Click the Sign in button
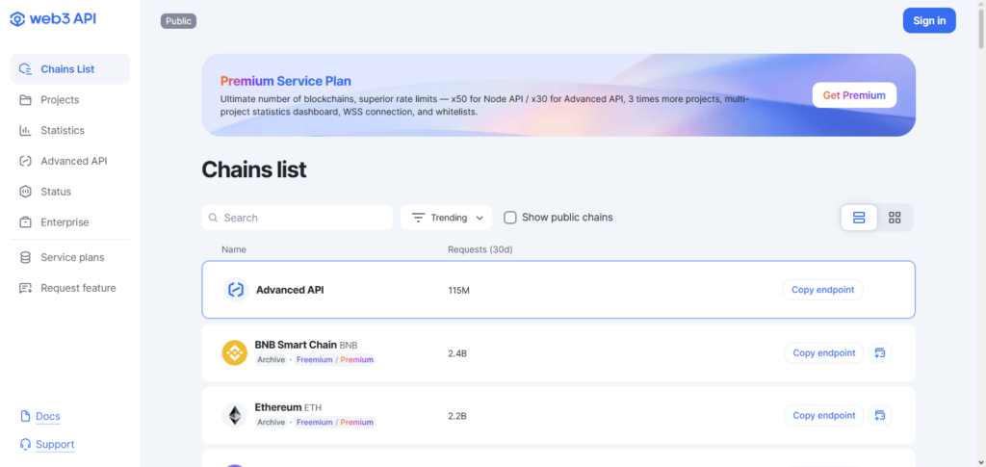 point(929,21)
